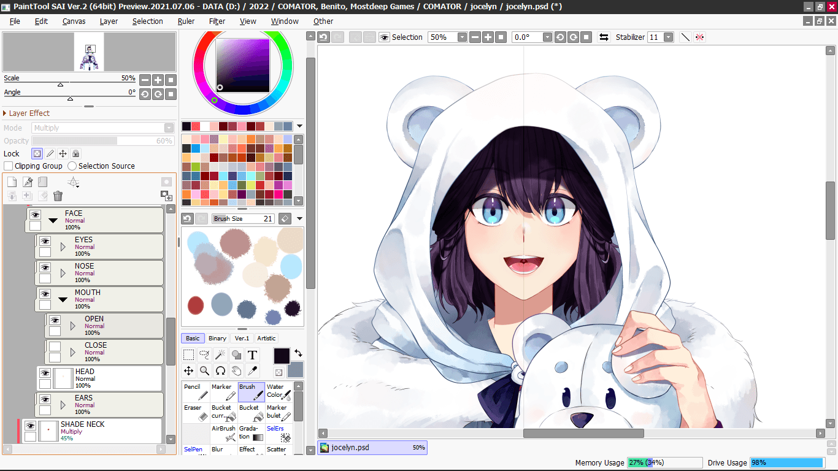Viewport: 838px width, 471px height.
Task: Expand the OPEN layer group
Action: tap(72, 326)
